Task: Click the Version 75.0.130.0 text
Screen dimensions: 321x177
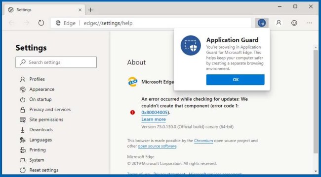Action: tap(187, 127)
